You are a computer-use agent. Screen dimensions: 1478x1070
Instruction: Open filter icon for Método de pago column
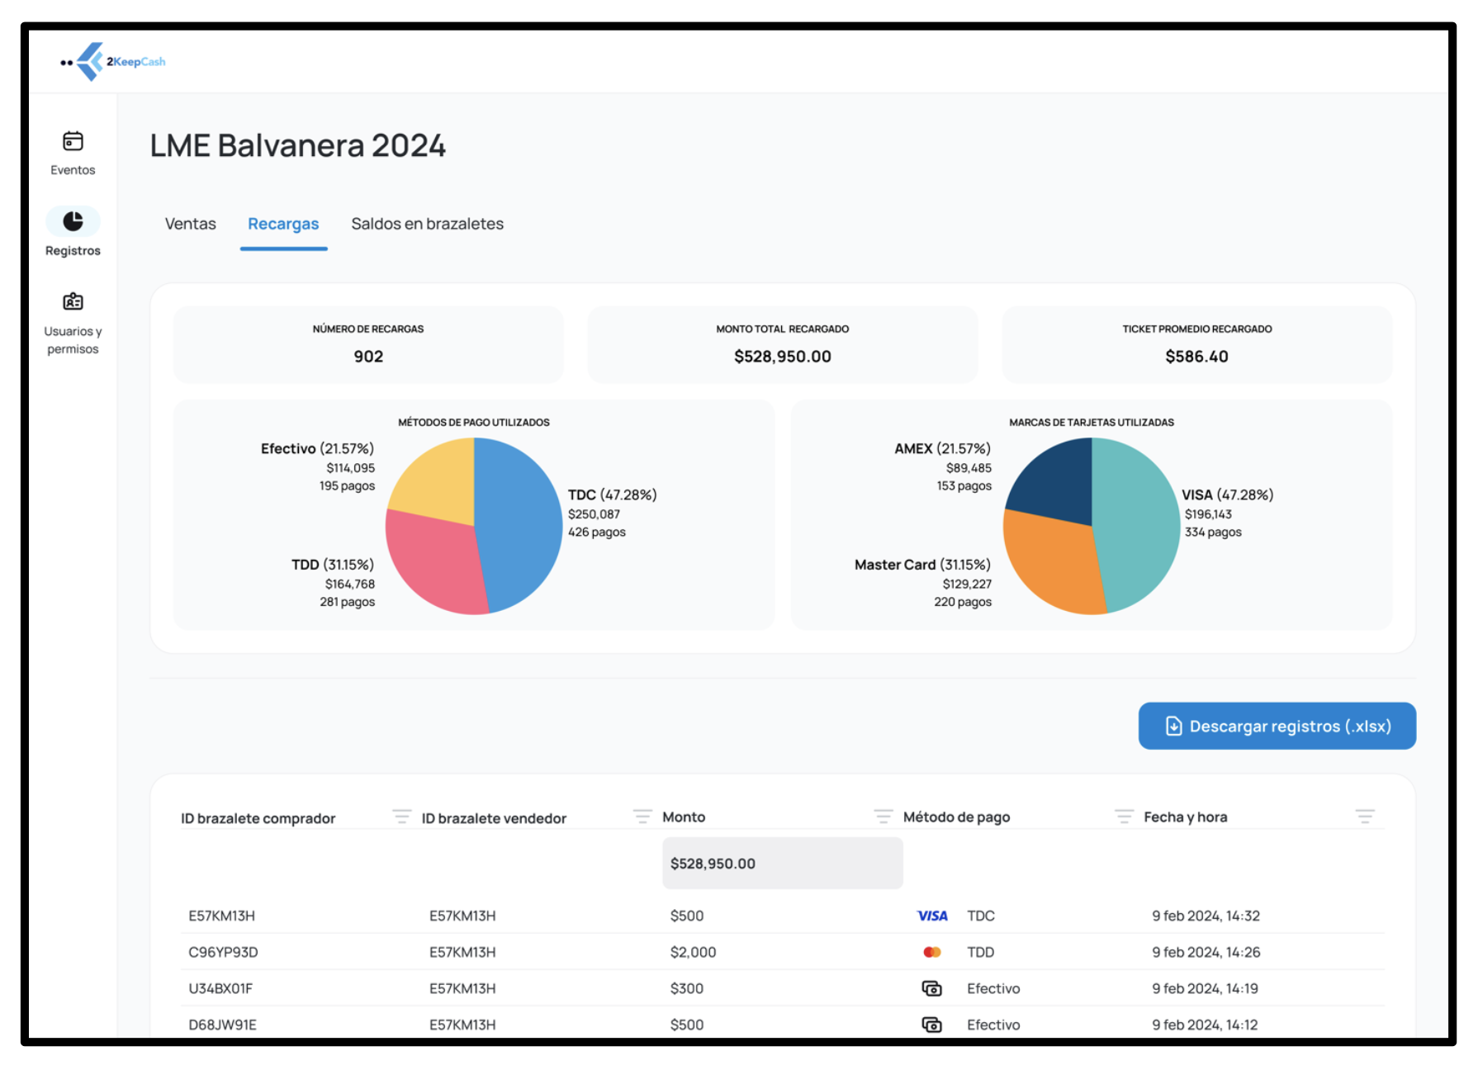1124,817
